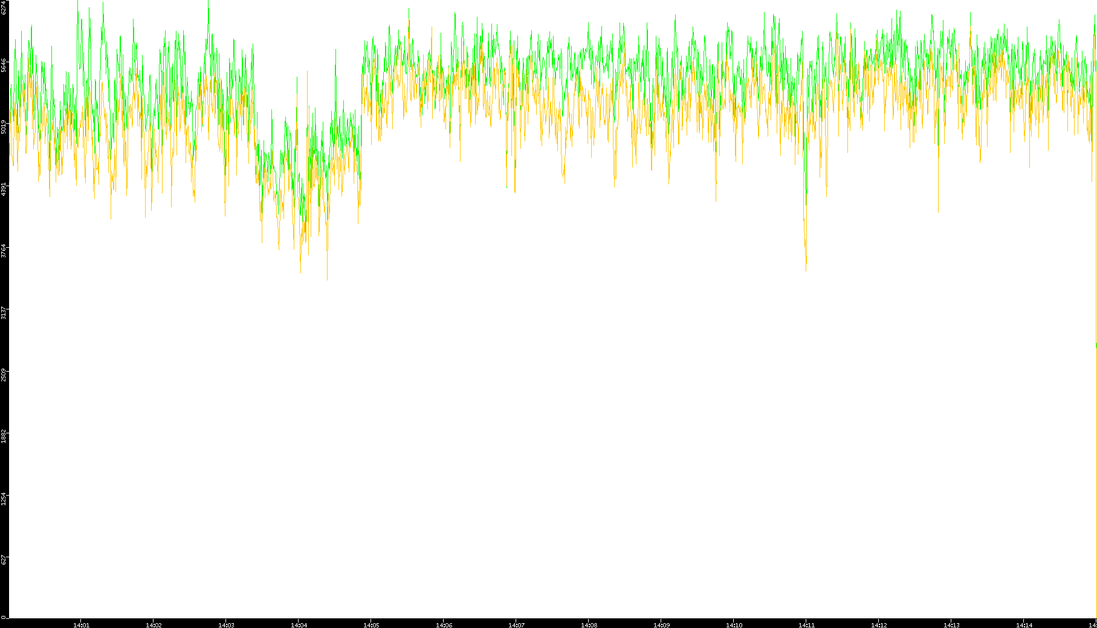Select the 14:02 tick on time axis
Viewport: 1097px width, 628px height.
tap(154, 625)
